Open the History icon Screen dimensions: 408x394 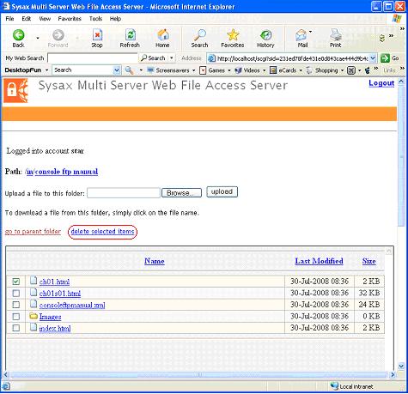[x=265, y=35]
